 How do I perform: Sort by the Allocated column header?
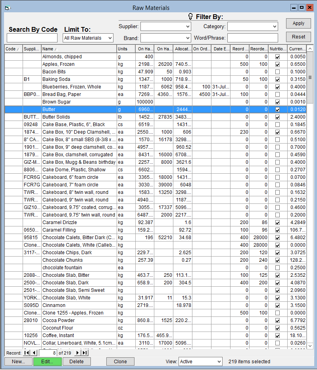(183, 49)
